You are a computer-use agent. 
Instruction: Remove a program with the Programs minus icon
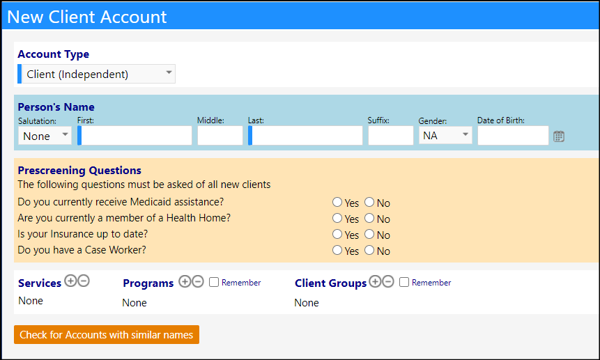pyautogui.click(x=198, y=281)
